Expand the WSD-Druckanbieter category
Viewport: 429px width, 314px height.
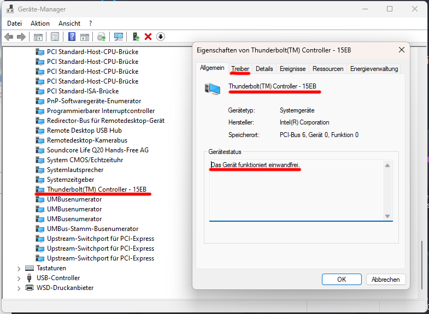[x=19, y=288]
